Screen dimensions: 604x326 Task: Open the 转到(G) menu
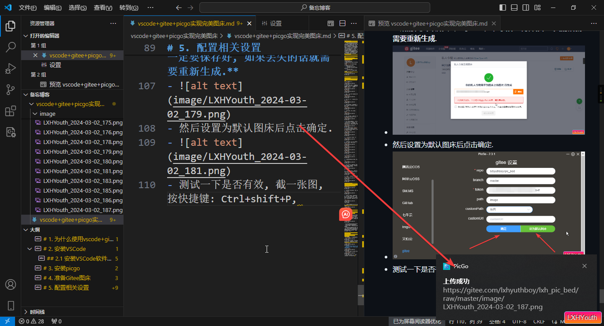point(129,8)
